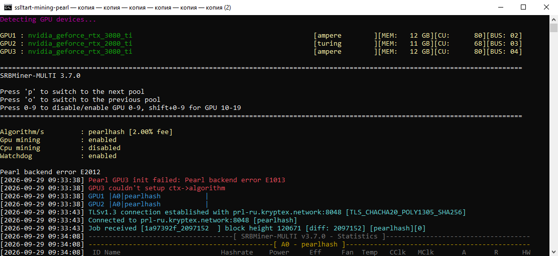558x256 pixels.
Task: Click the 'Fan' column header
Action: pyautogui.click(x=348, y=252)
